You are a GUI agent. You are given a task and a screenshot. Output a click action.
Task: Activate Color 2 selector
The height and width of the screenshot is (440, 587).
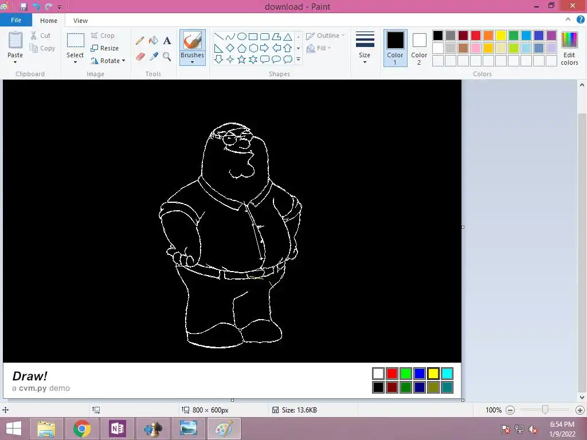coord(419,48)
